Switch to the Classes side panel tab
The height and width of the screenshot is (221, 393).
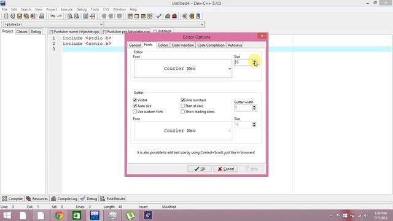(22, 31)
